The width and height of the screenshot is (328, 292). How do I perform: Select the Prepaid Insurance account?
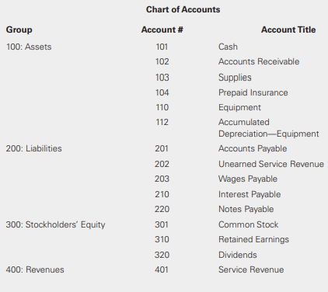253,92
